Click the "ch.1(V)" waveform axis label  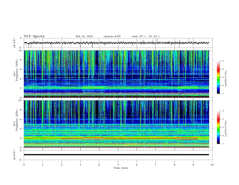14,43
